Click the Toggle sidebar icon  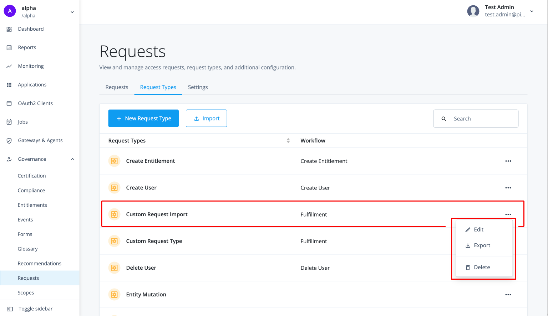(9, 309)
